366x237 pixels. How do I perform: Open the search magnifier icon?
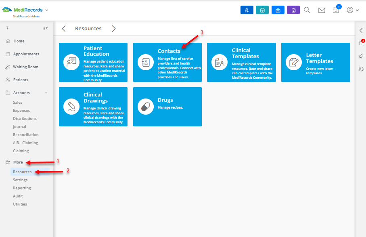307,10
